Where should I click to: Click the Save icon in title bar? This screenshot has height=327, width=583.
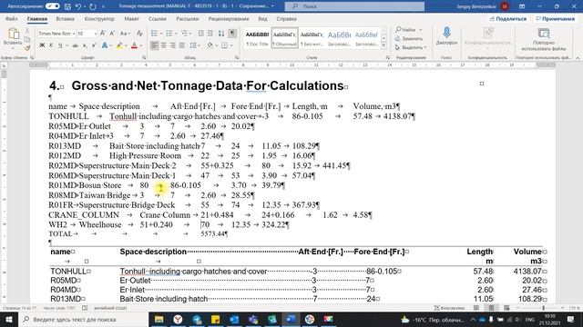[67, 6]
